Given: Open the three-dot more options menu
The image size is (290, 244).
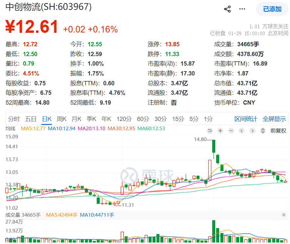Looking at the screenshot, I should 242,9.
